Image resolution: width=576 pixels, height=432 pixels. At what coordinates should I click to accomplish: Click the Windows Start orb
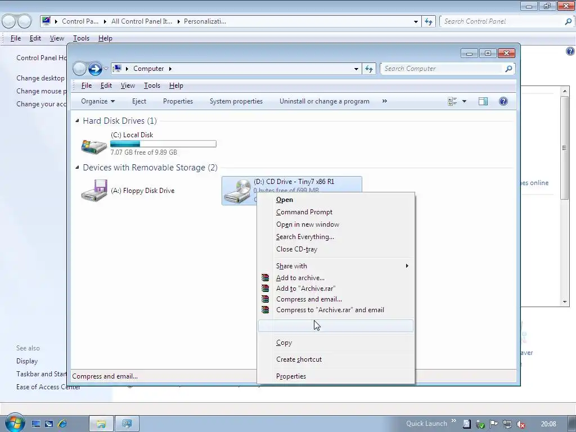point(15,423)
